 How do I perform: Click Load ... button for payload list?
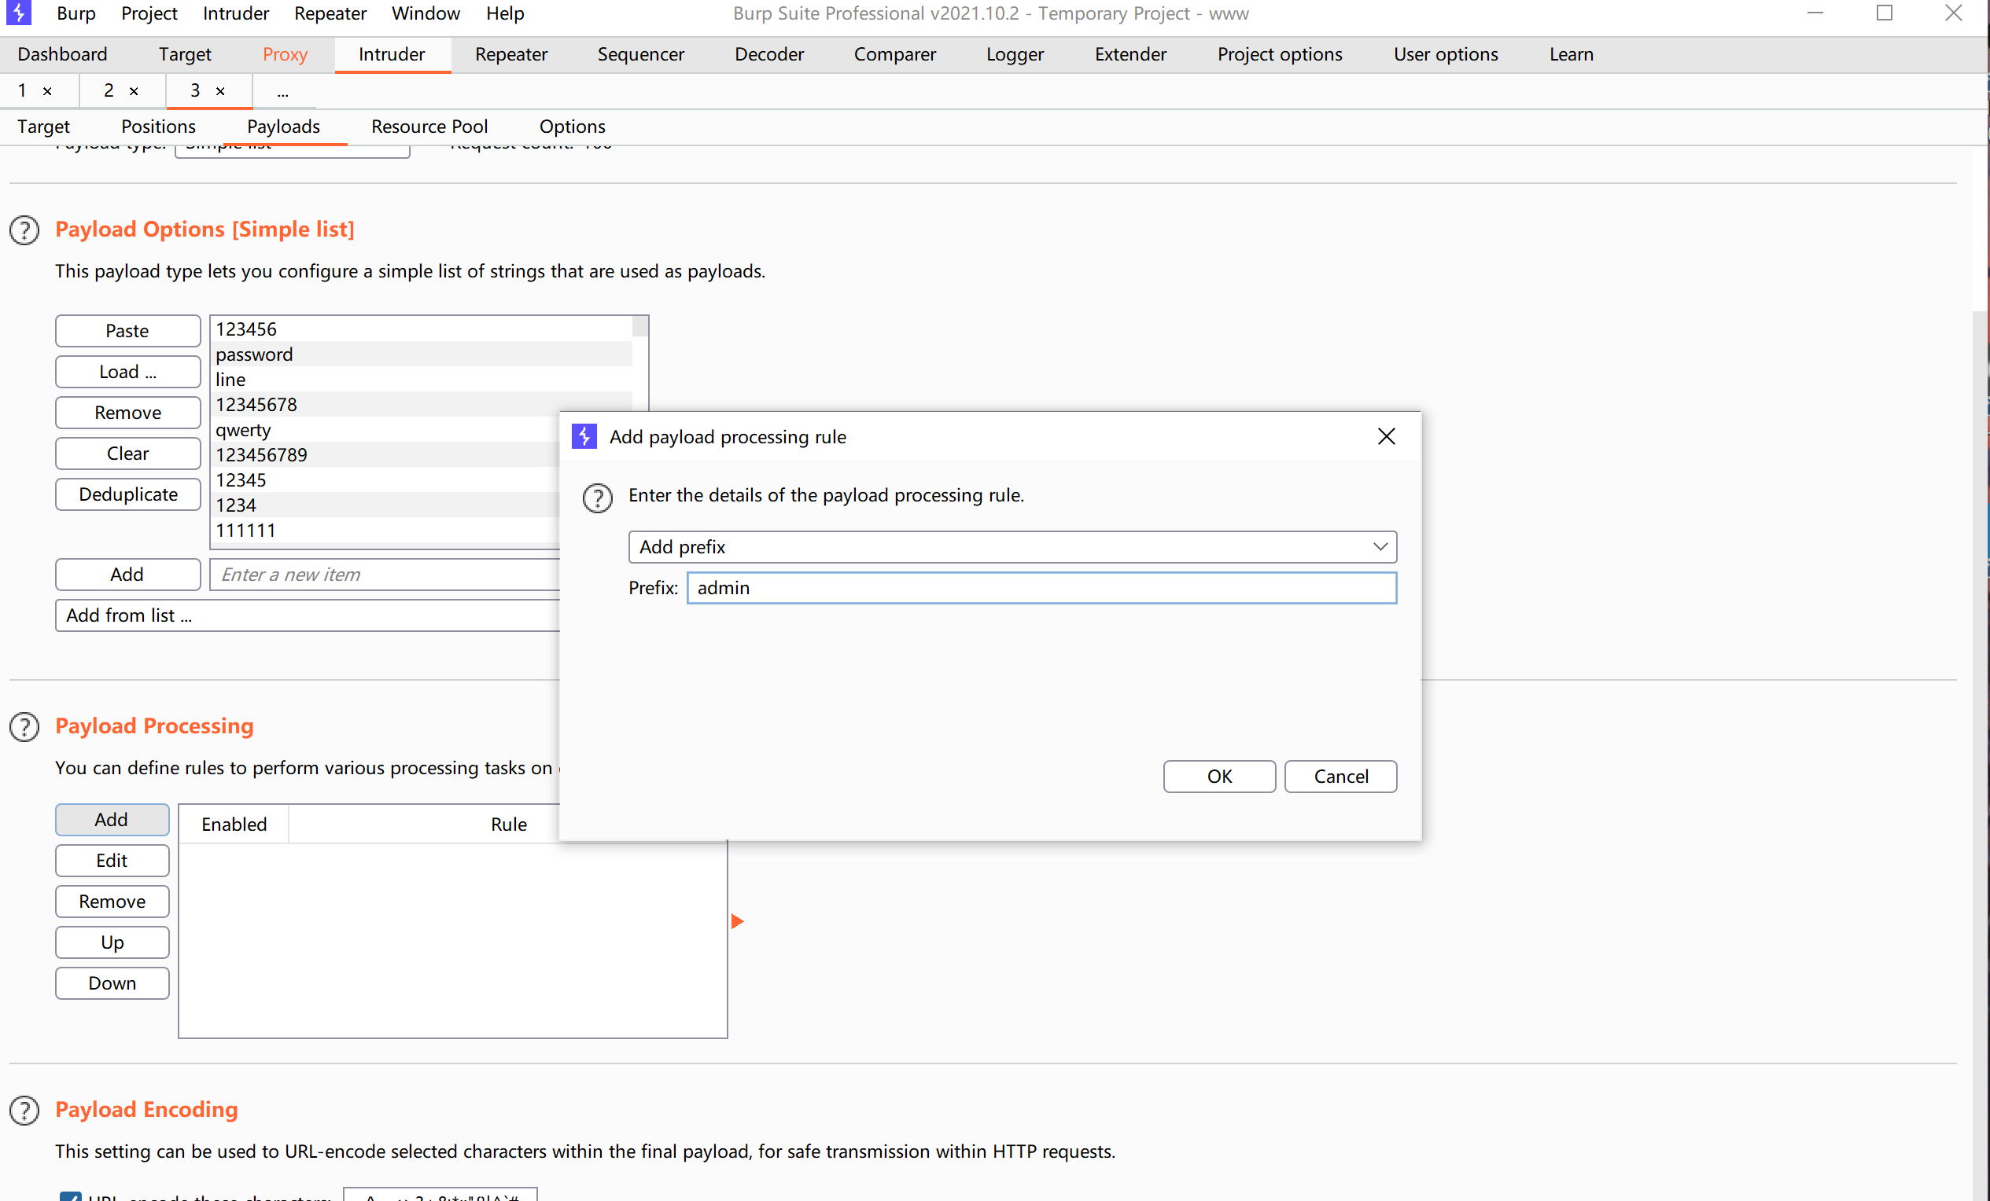(x=127, y=372)
